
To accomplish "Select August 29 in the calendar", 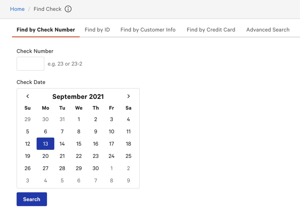I will click(x=28, y=119).
